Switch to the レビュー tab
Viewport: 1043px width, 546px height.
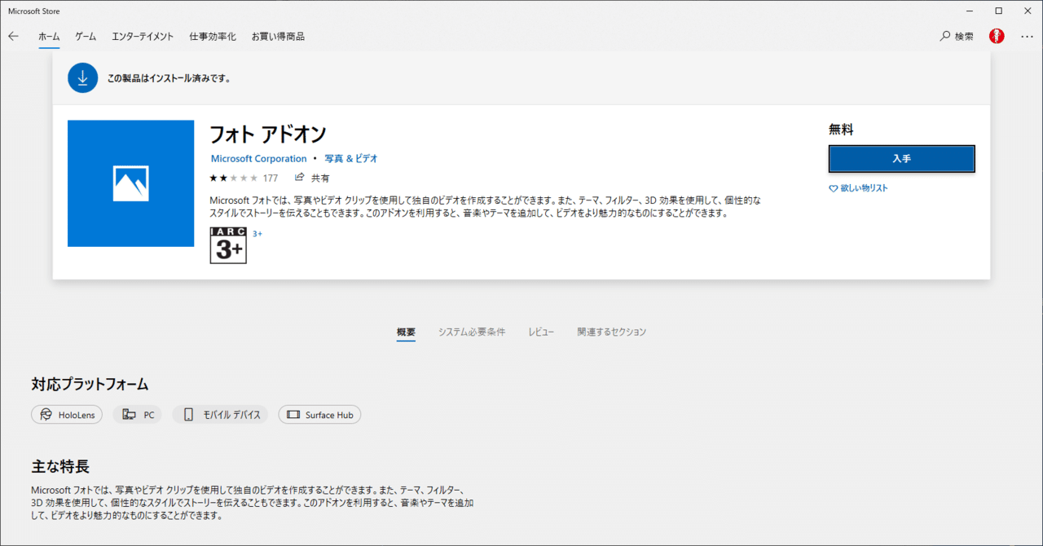tap(541, 332)
